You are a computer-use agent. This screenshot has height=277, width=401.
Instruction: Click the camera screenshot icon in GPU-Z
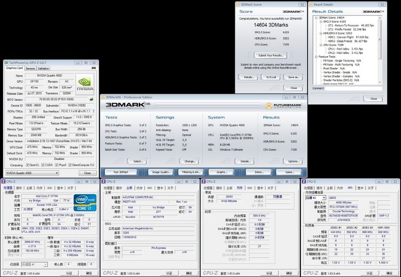pyautogui.click(x=93, y=68)
